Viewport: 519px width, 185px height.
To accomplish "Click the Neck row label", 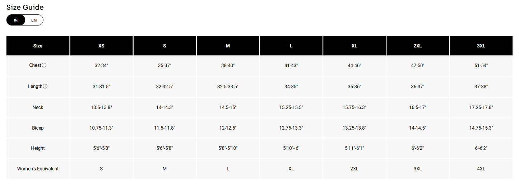I will pyautogui.click(x=38, y=107).
